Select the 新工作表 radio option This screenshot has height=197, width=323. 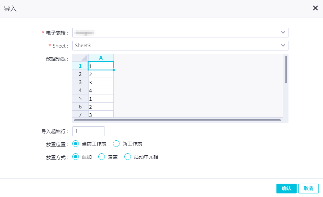pos(116,144)
